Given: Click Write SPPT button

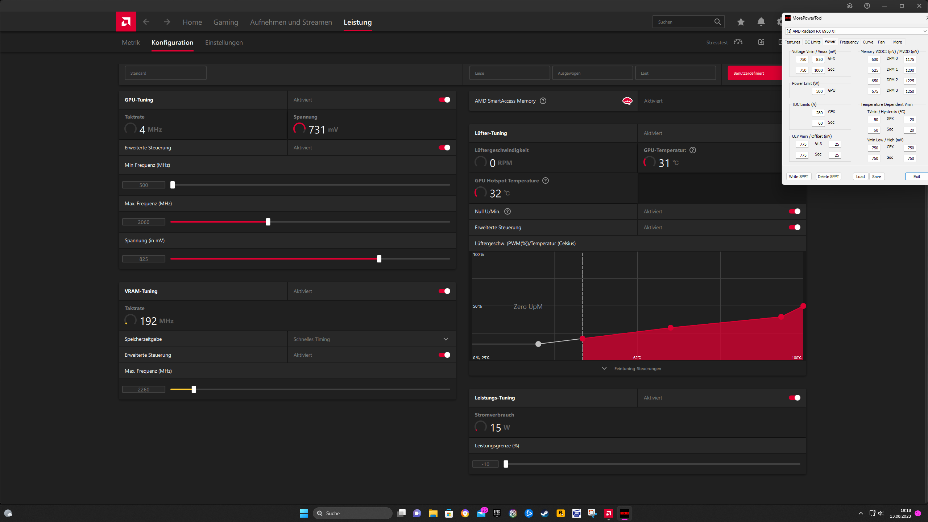Looking at the screenshot, I should click(799, 177).
